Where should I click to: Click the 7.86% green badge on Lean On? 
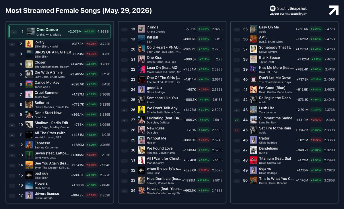click(203, 69)
